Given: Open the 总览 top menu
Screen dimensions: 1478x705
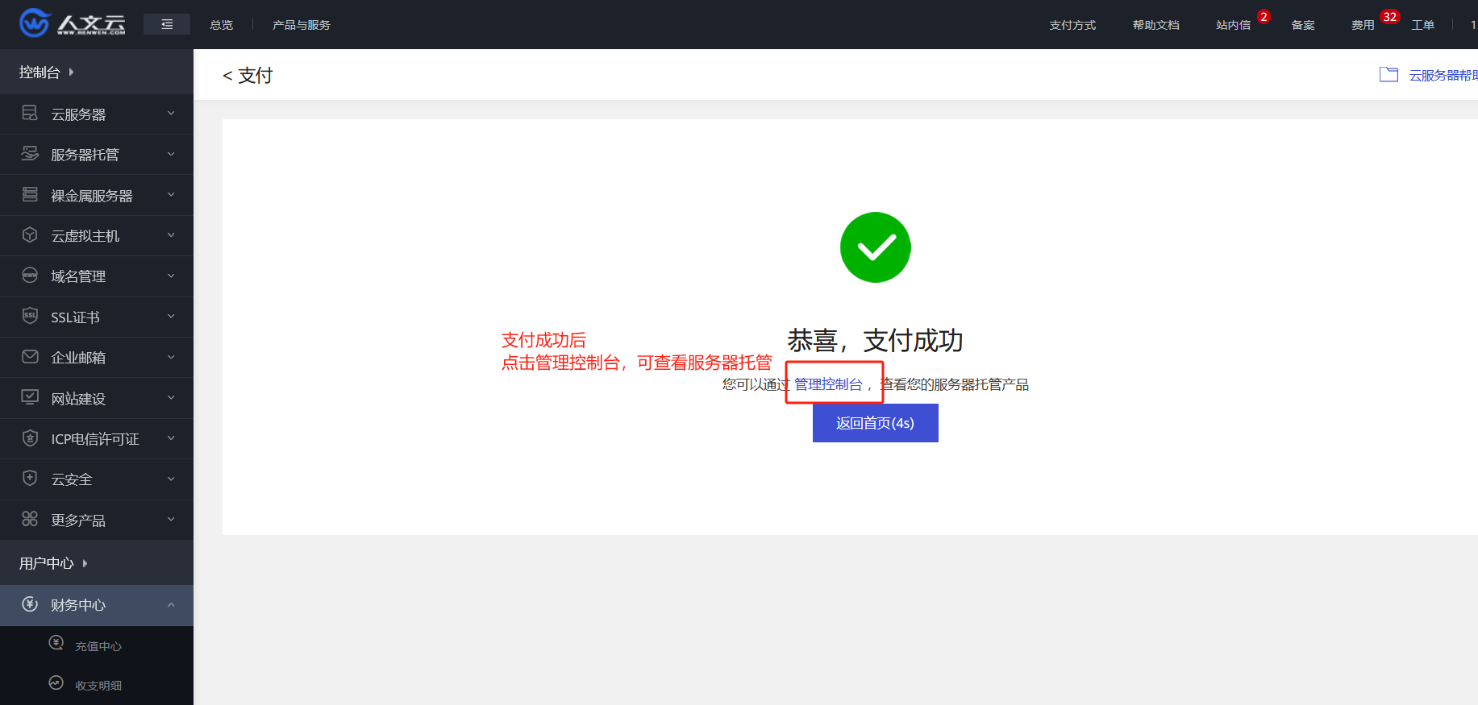Looking at the screenshot, I should click(x=221, y=25).
